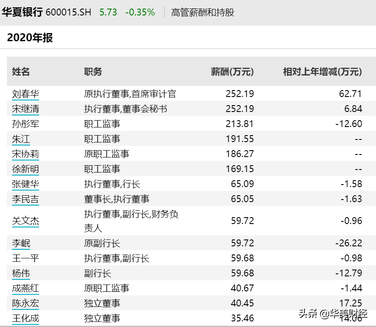
Task: Select 孙彤军 salary 213.81
Action: (240, 124)
